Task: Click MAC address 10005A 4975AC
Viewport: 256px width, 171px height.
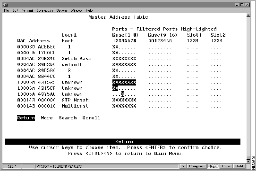Action: (x=36, y=94)
